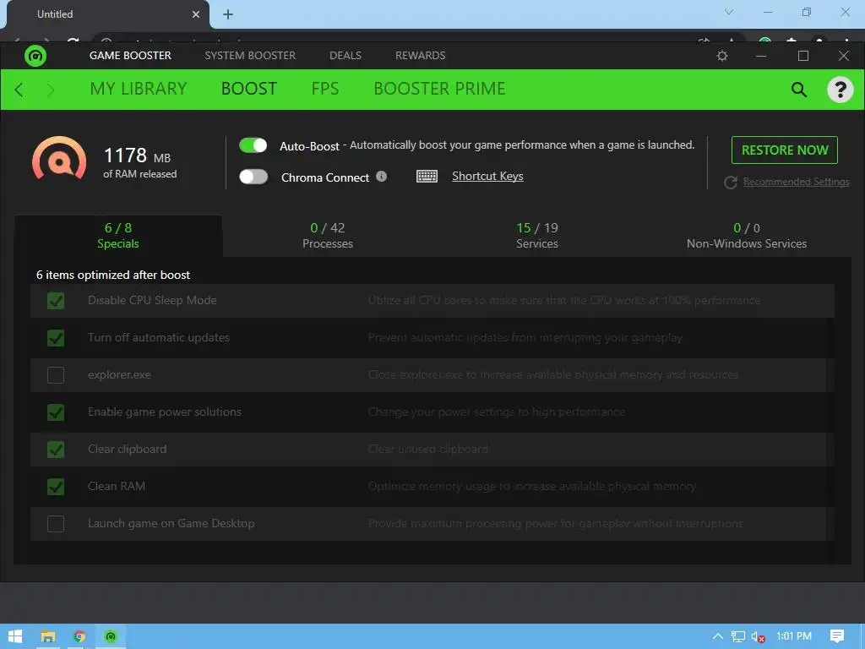Click the Untitled browser tab
This screenshot has width=865, height=649.
[108, 14]
